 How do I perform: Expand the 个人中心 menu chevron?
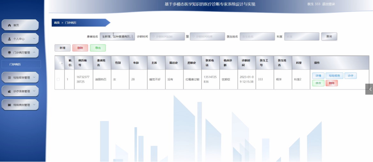34,39
